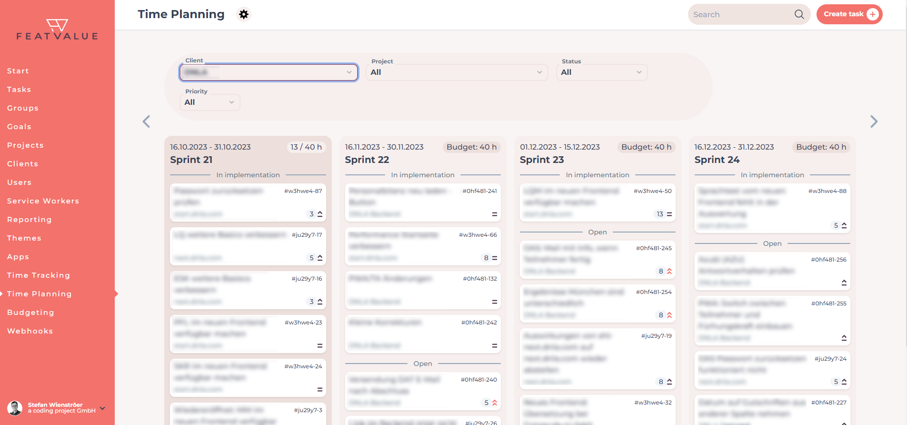This screenshot has width=907, height=425.
Task: Click priority icon on task #0hf481-132
Action: (x=495, y=302)
